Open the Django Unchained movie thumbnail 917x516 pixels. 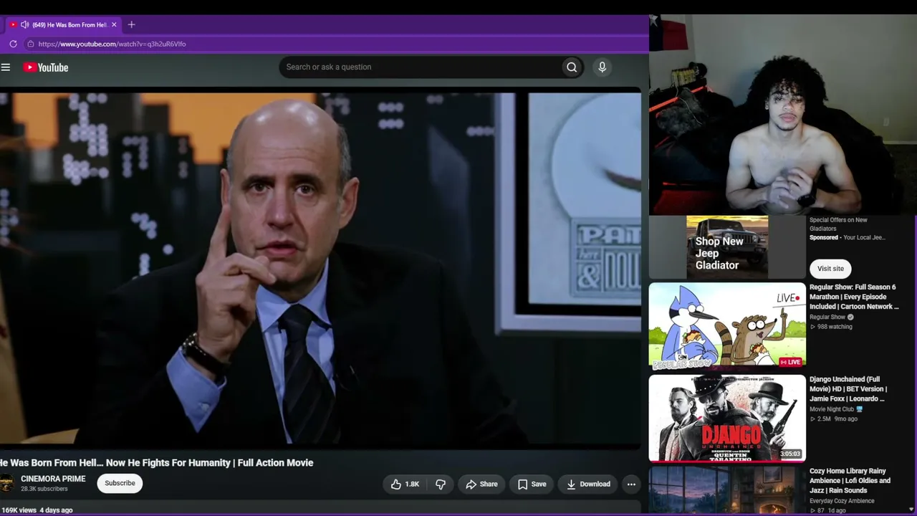pyautogui.click(x=727, y=419)
